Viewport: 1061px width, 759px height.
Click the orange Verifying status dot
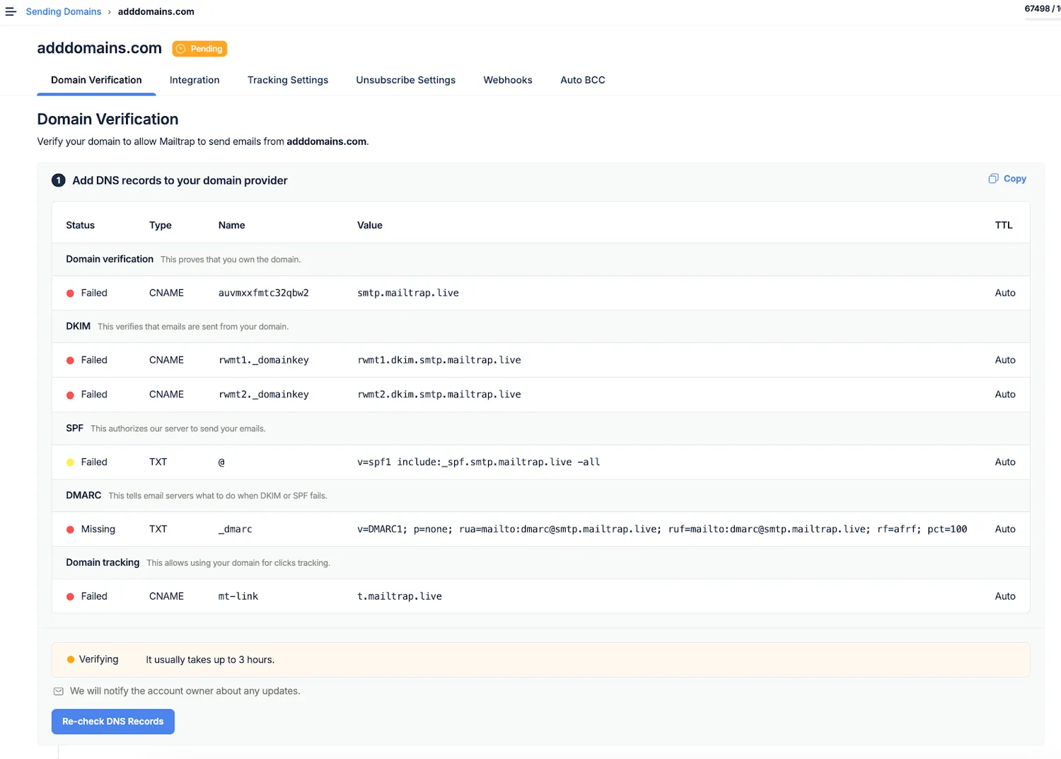(71, 659)
